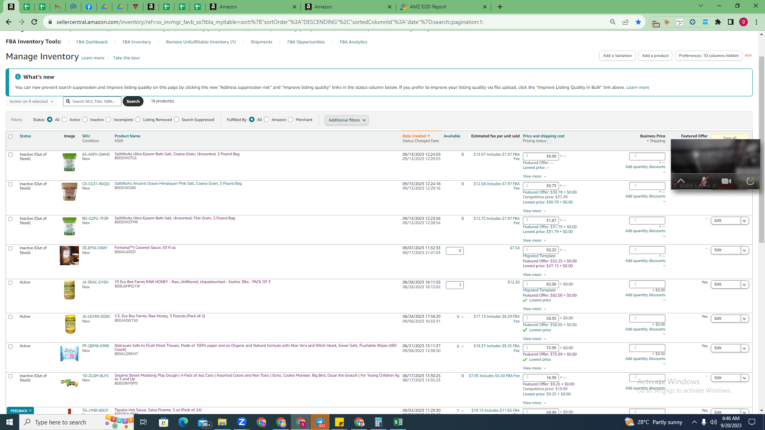Click the share page icon in address bar
This screenshot has width=765, height=430.
626,22
